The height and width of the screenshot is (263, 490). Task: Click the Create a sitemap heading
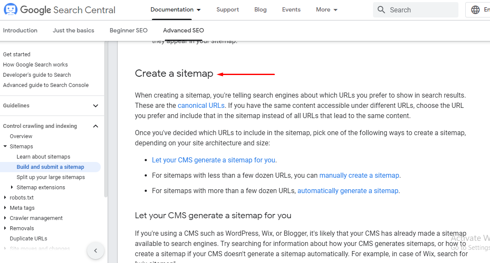174,73
